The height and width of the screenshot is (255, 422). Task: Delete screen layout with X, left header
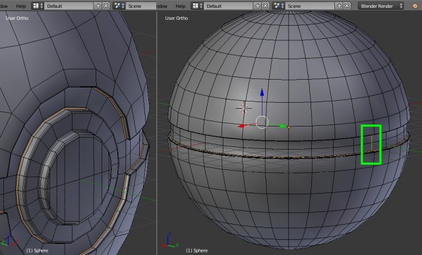pyautogui.click(x=106, y=6)
